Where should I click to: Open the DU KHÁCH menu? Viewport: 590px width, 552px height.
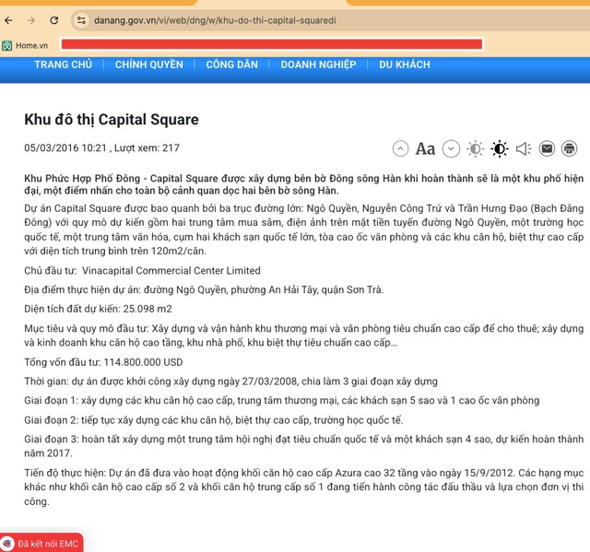point(405,65)
